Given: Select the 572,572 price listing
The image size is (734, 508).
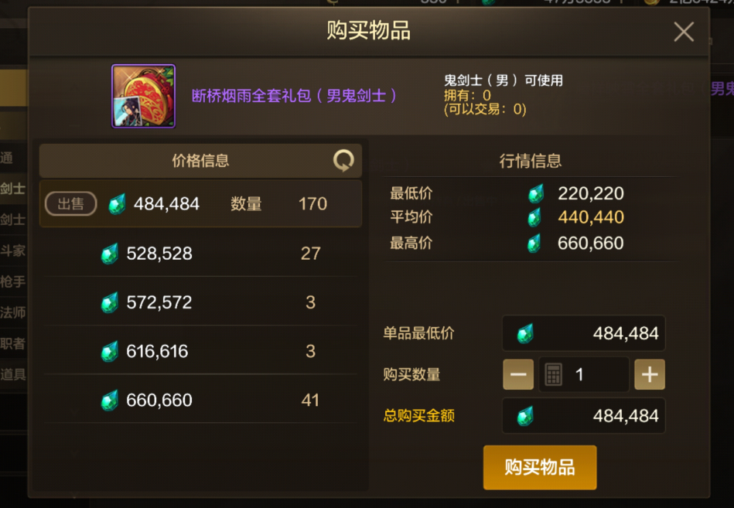Looking at the screenshot, I should point(200,302).
